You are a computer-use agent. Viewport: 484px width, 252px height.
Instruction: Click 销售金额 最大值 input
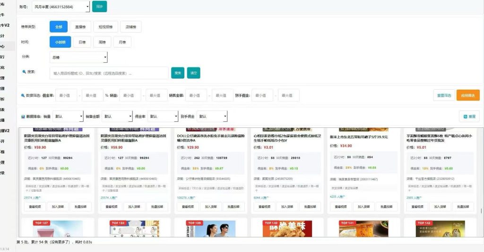(222, 95)
